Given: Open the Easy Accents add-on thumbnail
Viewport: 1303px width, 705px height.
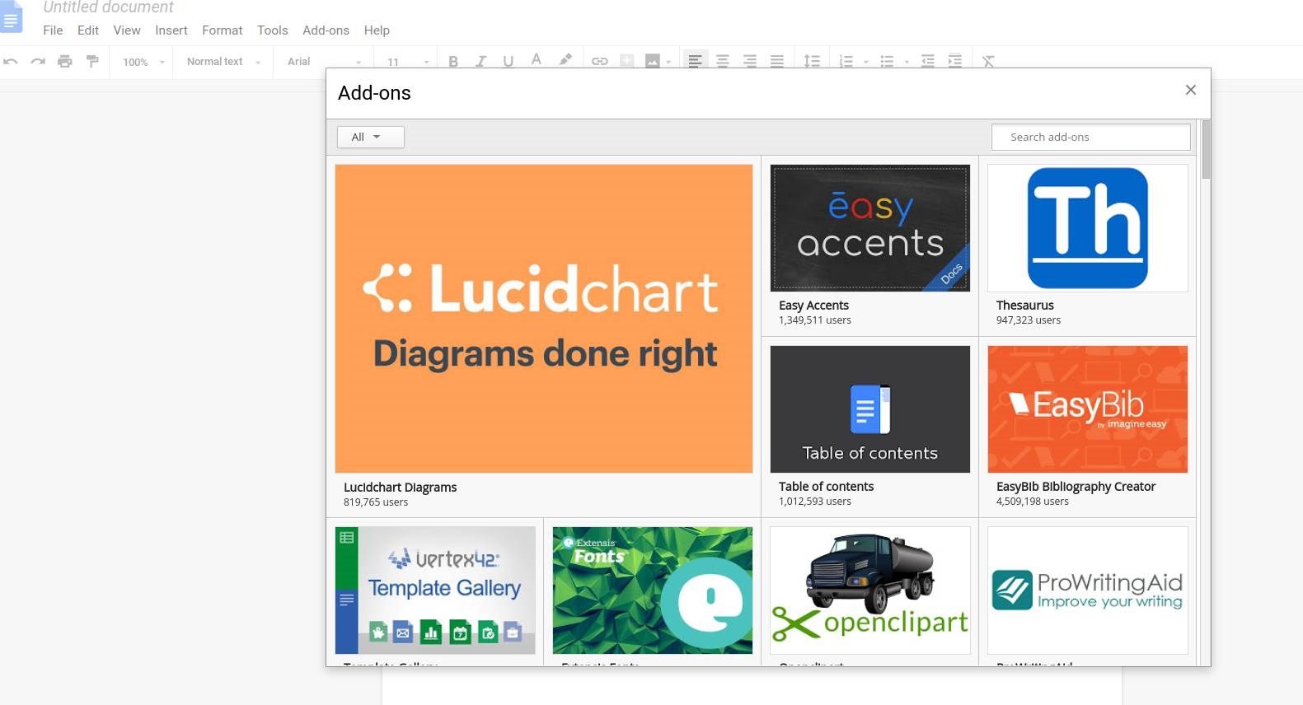Looking at the screenshot, I should tap(870, 228).
